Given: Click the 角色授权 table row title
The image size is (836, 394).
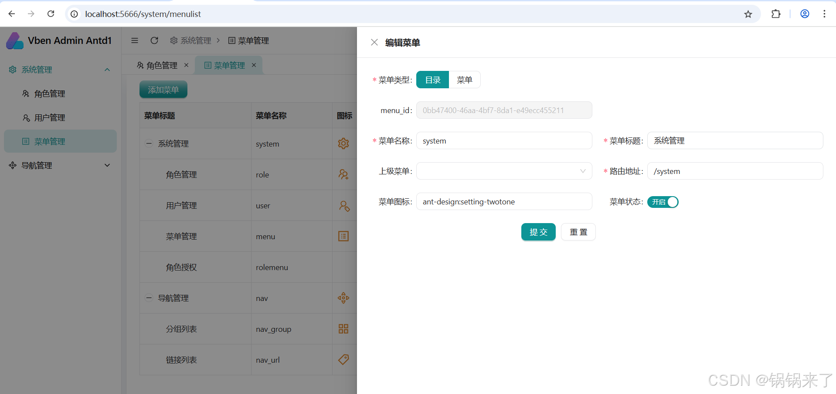Looking at the screenshot, I should [181, 267].
